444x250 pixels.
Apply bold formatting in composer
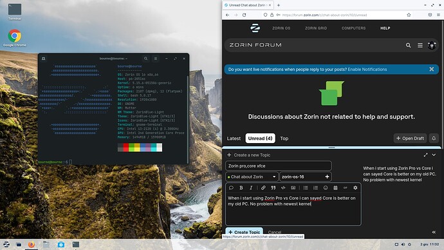click(x=241, y=187)
